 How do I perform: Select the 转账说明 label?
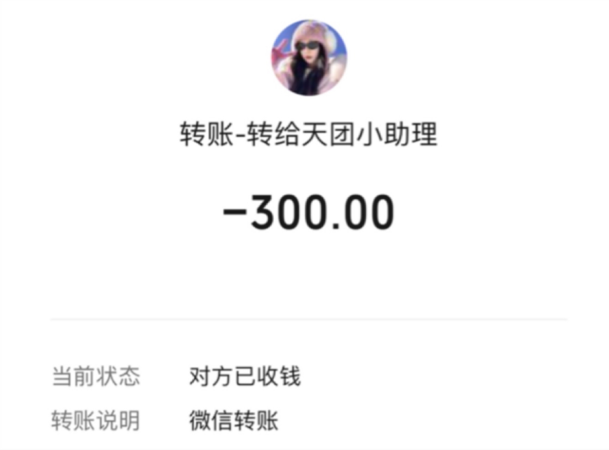click(96, 420)
